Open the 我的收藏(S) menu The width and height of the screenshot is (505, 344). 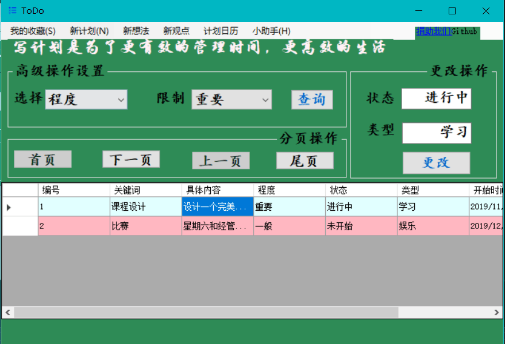[33, 31]
